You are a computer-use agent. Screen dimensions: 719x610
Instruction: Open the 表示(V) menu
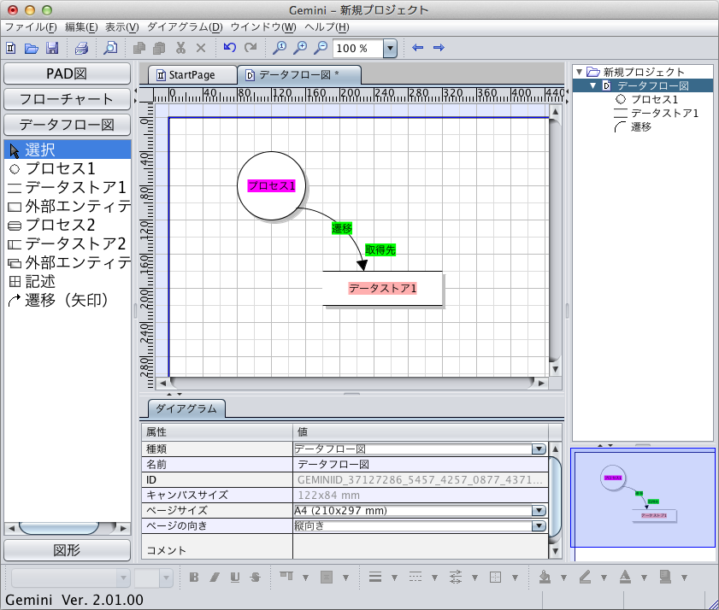click(122, 27)
